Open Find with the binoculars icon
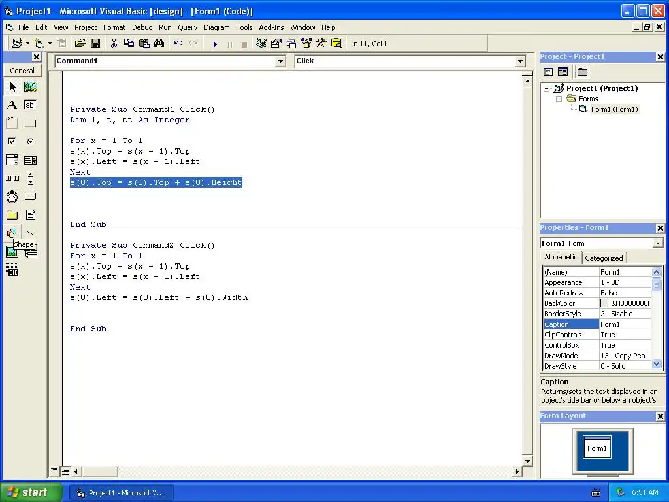 [x=159, y=43]
